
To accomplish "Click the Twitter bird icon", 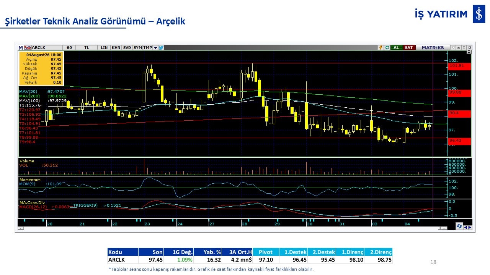I will (161, 48).
